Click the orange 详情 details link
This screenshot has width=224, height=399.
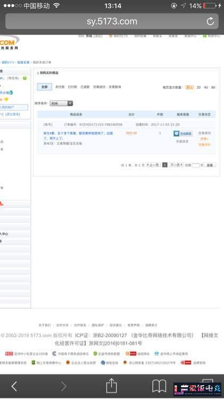click(204, 139)
